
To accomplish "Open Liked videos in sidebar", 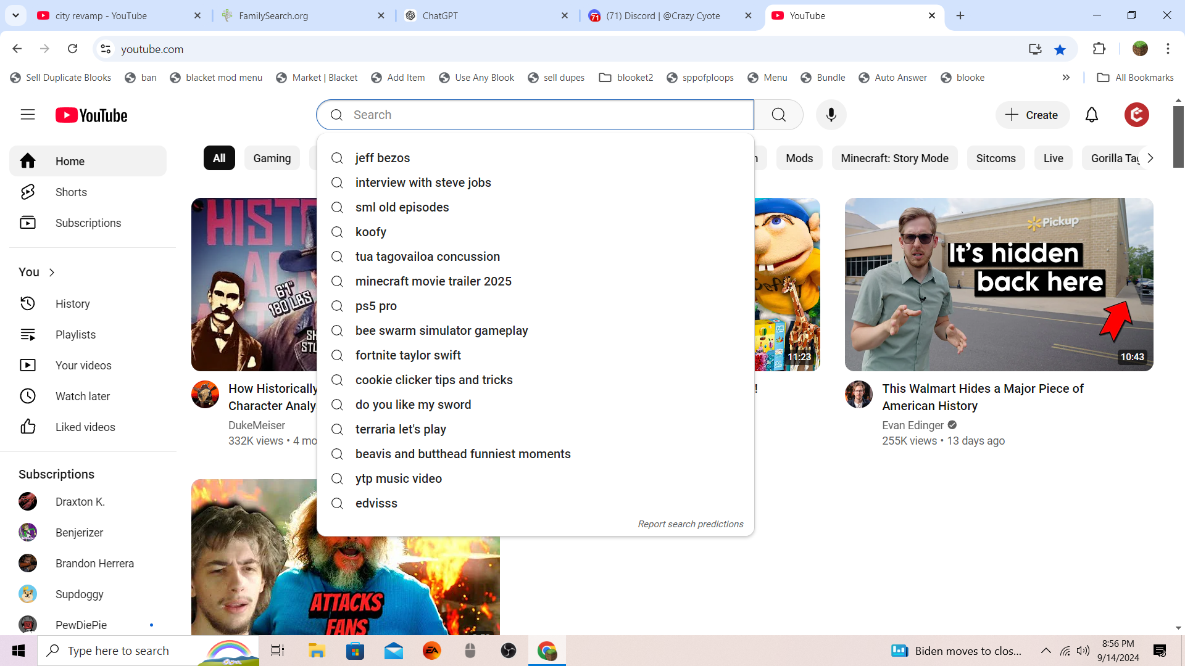I will click(x=85, y=427).
